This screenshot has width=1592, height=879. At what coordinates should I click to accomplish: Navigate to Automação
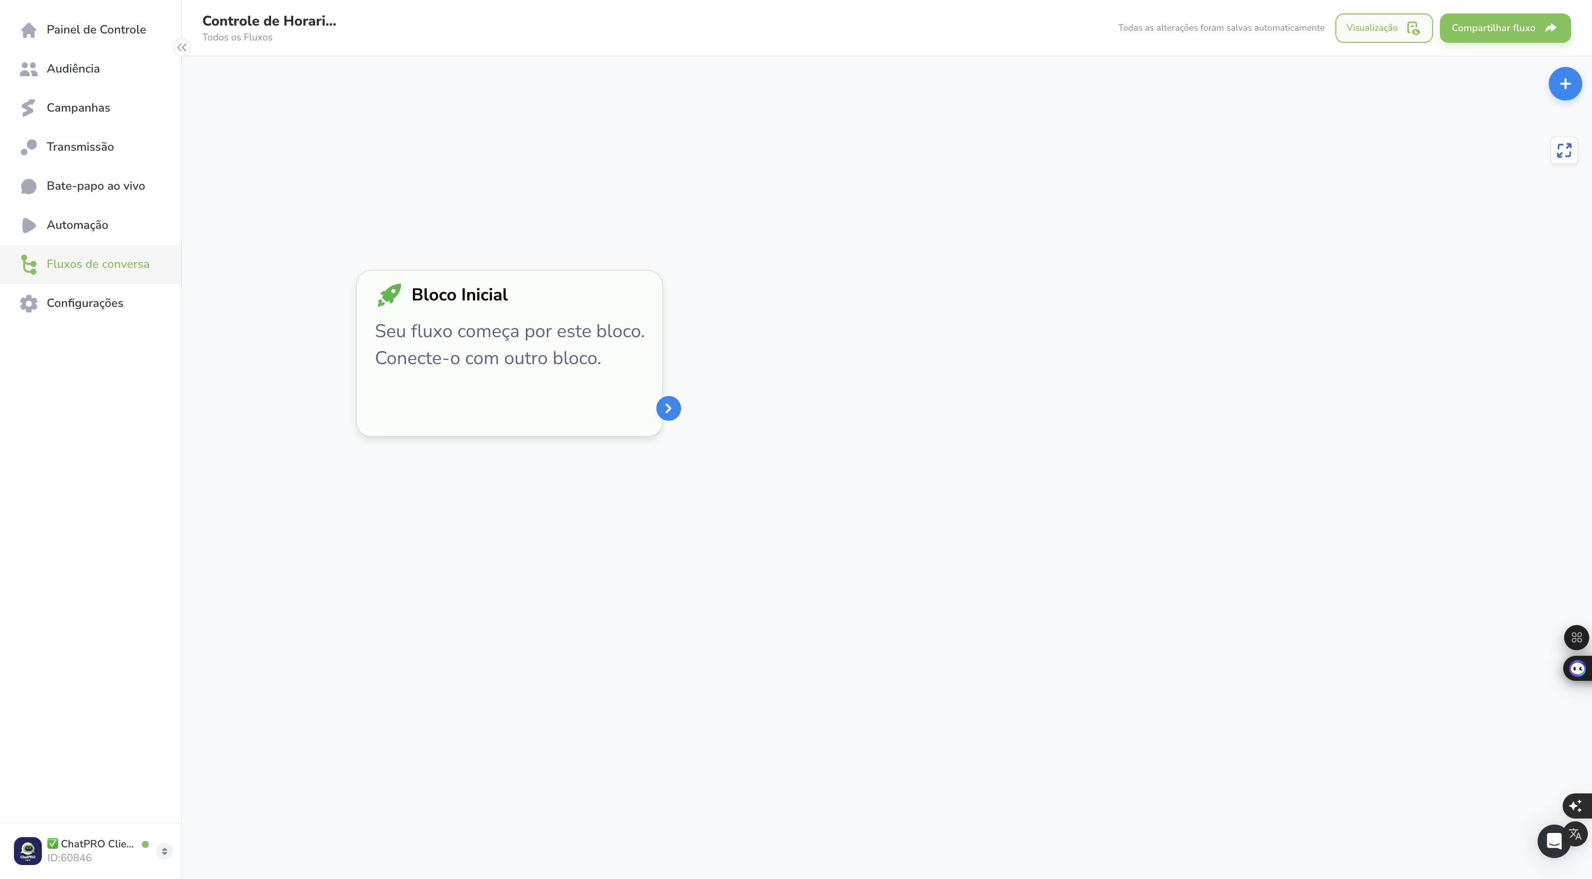point(90,225)
